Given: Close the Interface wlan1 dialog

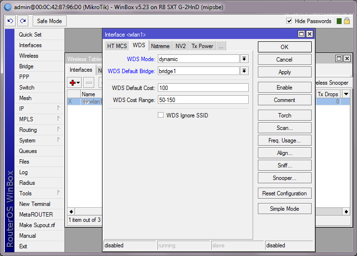Looking at the screenshot, I should 309,34.
